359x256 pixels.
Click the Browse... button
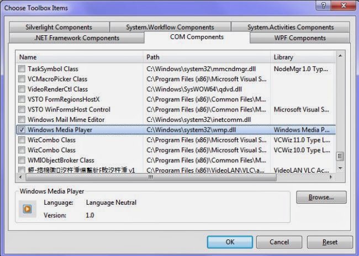[x=321, y=197]
